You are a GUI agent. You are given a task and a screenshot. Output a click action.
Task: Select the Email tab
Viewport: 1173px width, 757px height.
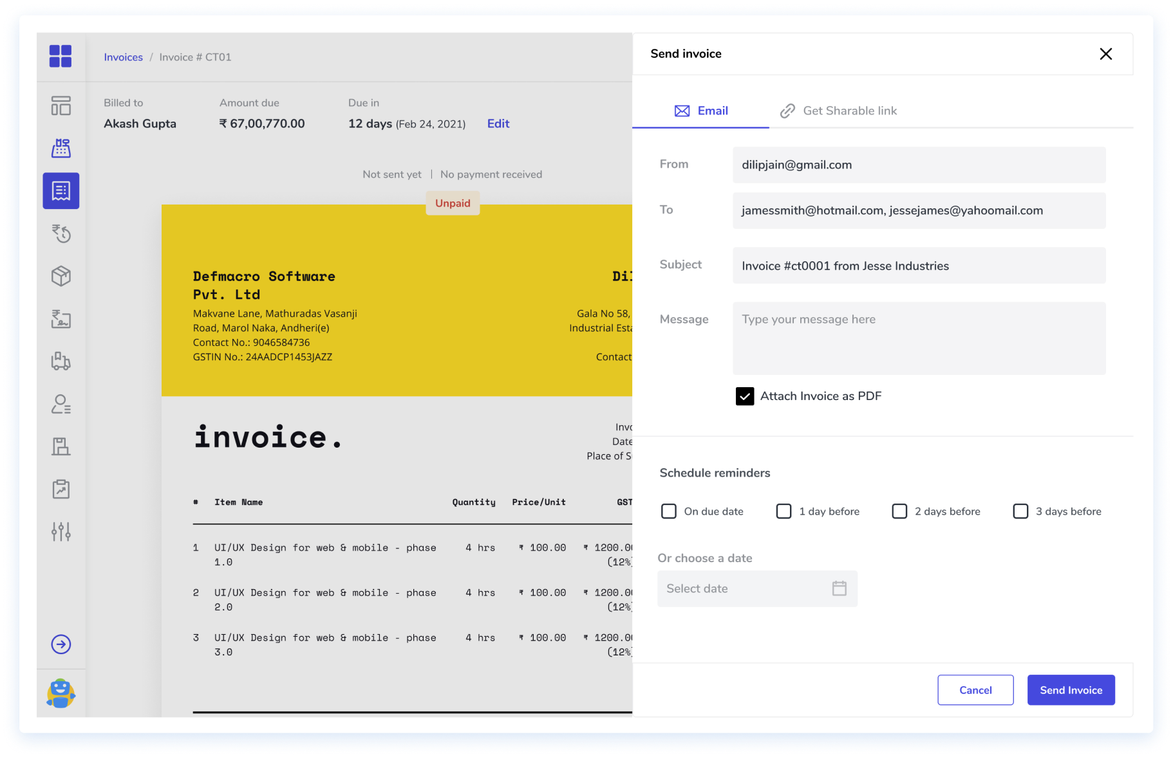tap(701, 111)
